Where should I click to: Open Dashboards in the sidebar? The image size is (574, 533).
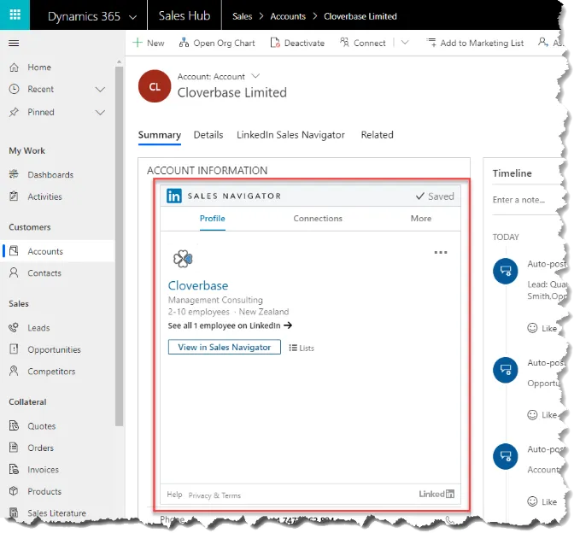pos(50,174)
